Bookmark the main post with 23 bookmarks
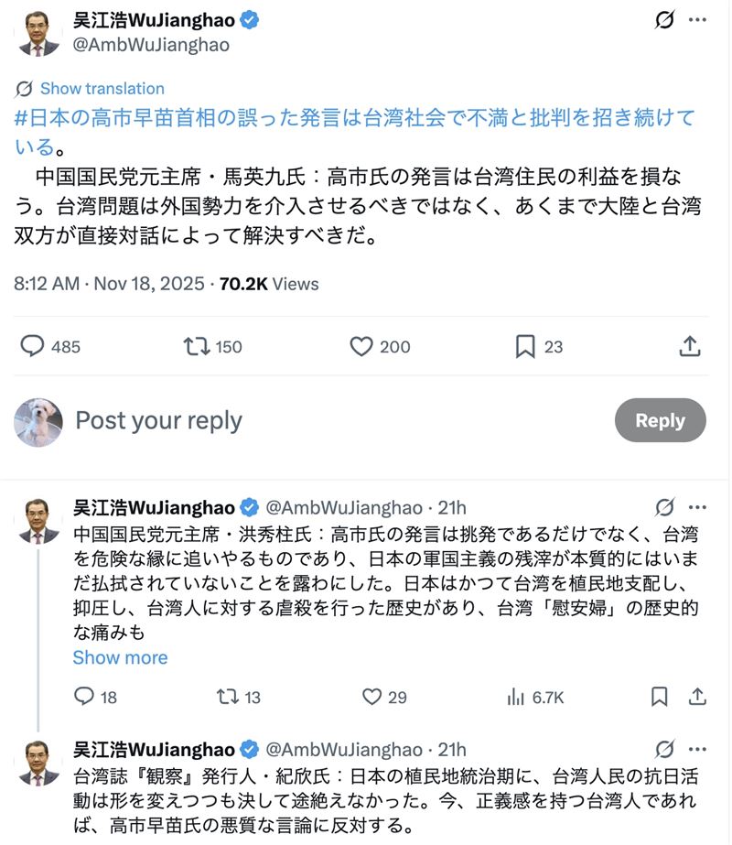 [x=525, y=346]
